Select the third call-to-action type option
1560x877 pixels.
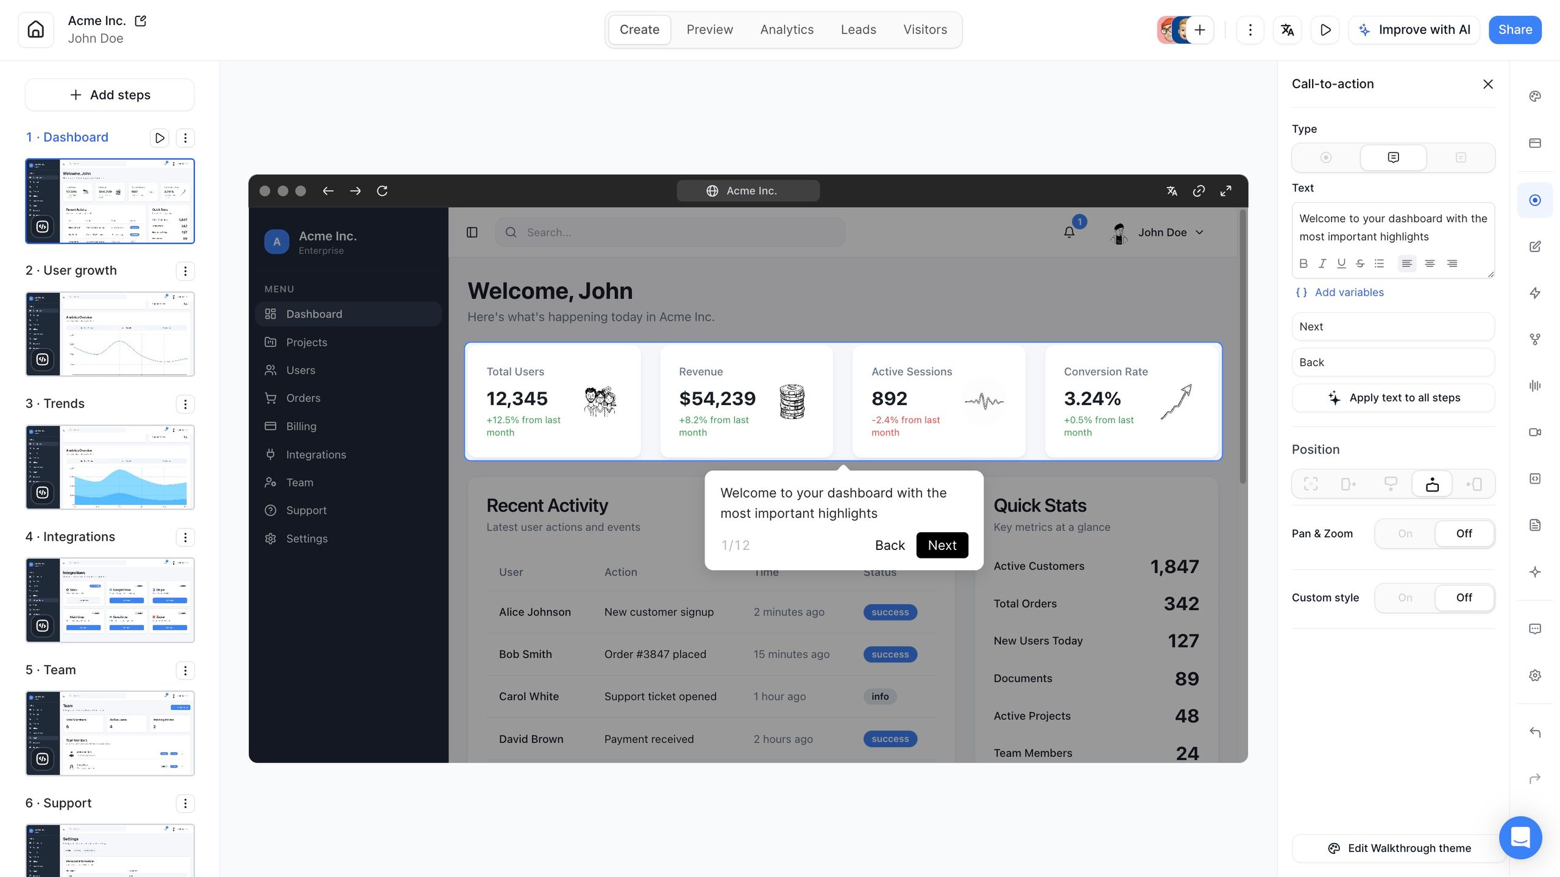(1461, 158)
